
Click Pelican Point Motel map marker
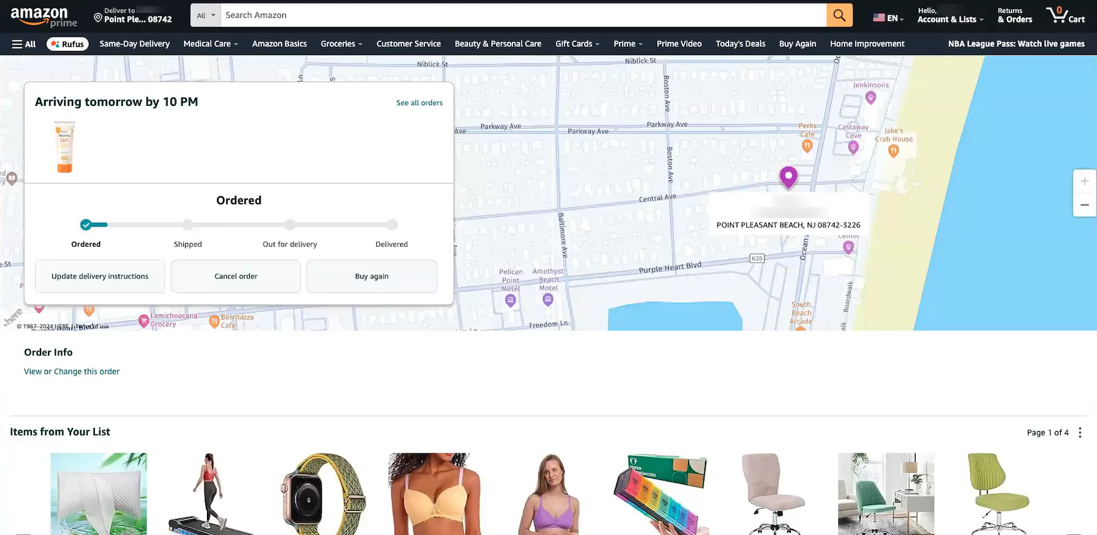pyautogui.click(x=510, y=301)
